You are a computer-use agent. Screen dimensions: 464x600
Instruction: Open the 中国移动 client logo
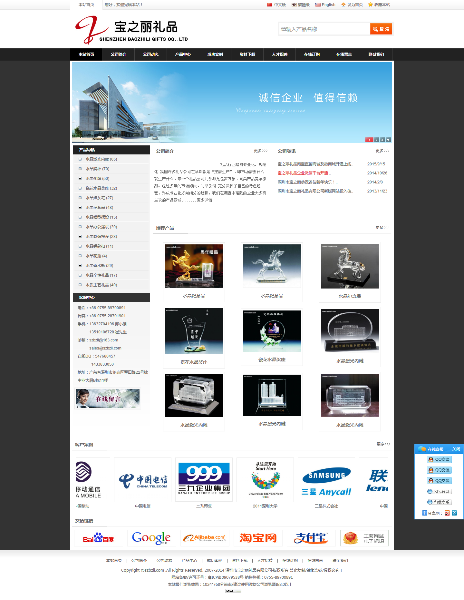[x=93, y=480]
